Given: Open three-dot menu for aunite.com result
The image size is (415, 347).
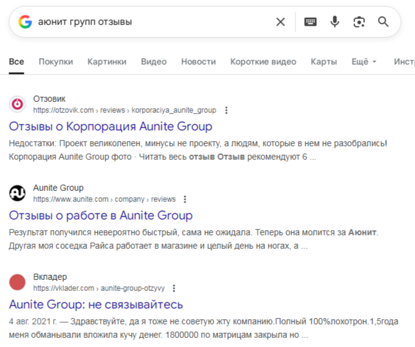Looking at the screenshot, I should click(185, 199).
